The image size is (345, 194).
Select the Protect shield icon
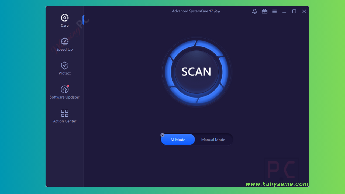(64, 65)
